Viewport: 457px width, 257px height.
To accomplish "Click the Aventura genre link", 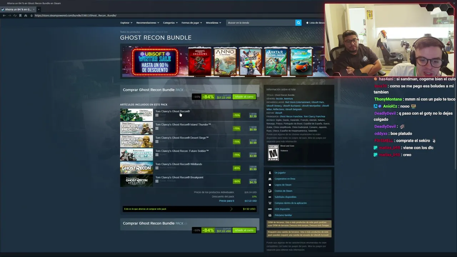I will (x=288, y=99).
